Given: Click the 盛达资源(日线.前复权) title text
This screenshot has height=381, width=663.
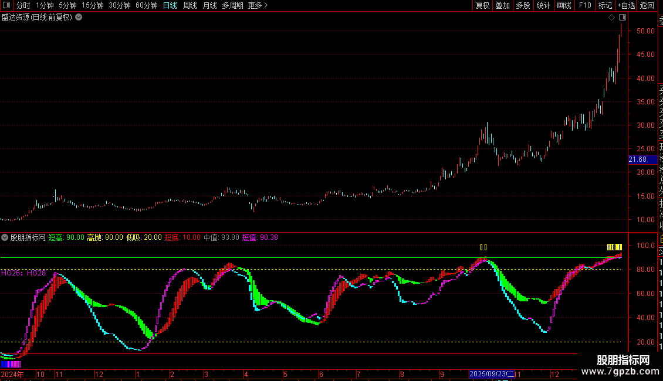Looking at the screenshot, I should point(37,18).
